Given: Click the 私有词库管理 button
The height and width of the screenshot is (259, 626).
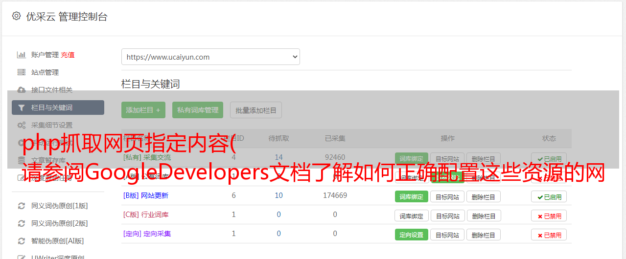Looking at the screenshot, I should 198,110.
